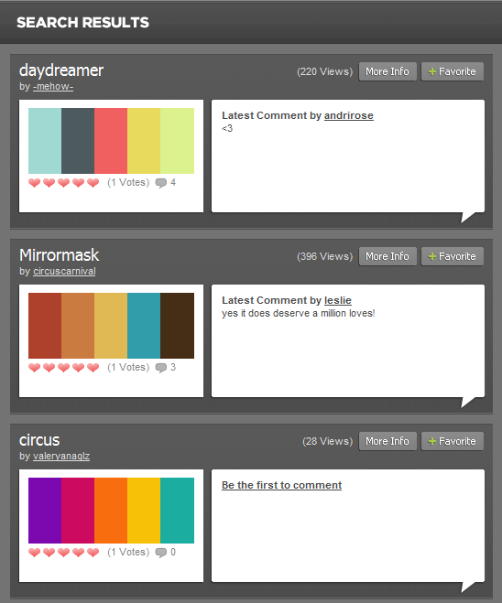Screen dimensions: 502x603
Task: Visit author -mehow- profile link
Action: [x=53, y=87]
